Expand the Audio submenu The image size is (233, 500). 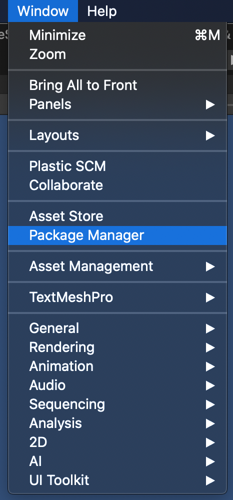tap(117, 385)
